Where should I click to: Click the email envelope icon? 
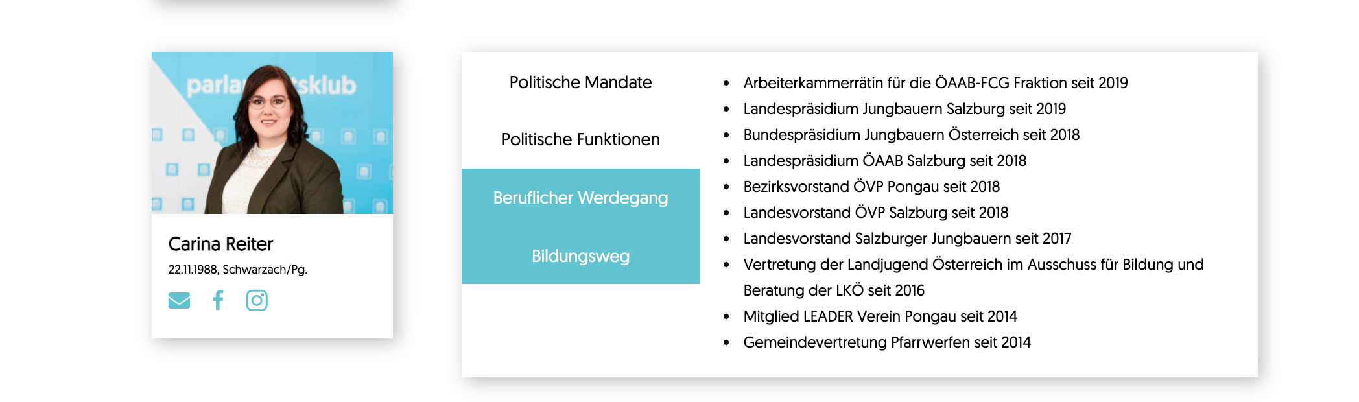[x=179, y=301]
